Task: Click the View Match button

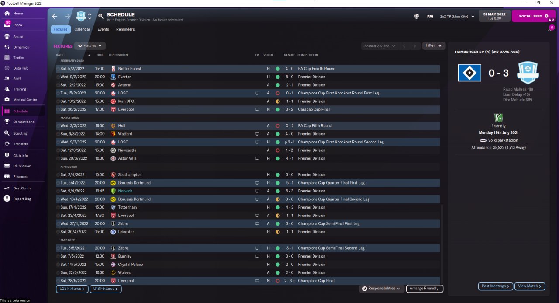Action: [530, 286]
